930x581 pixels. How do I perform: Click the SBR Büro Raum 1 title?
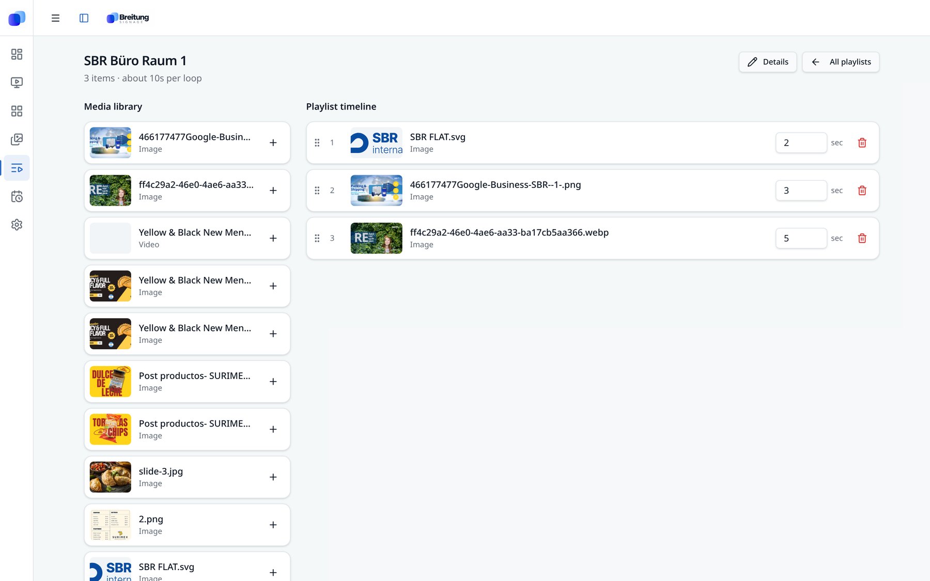pyautogui.click(x=135, y=61)
